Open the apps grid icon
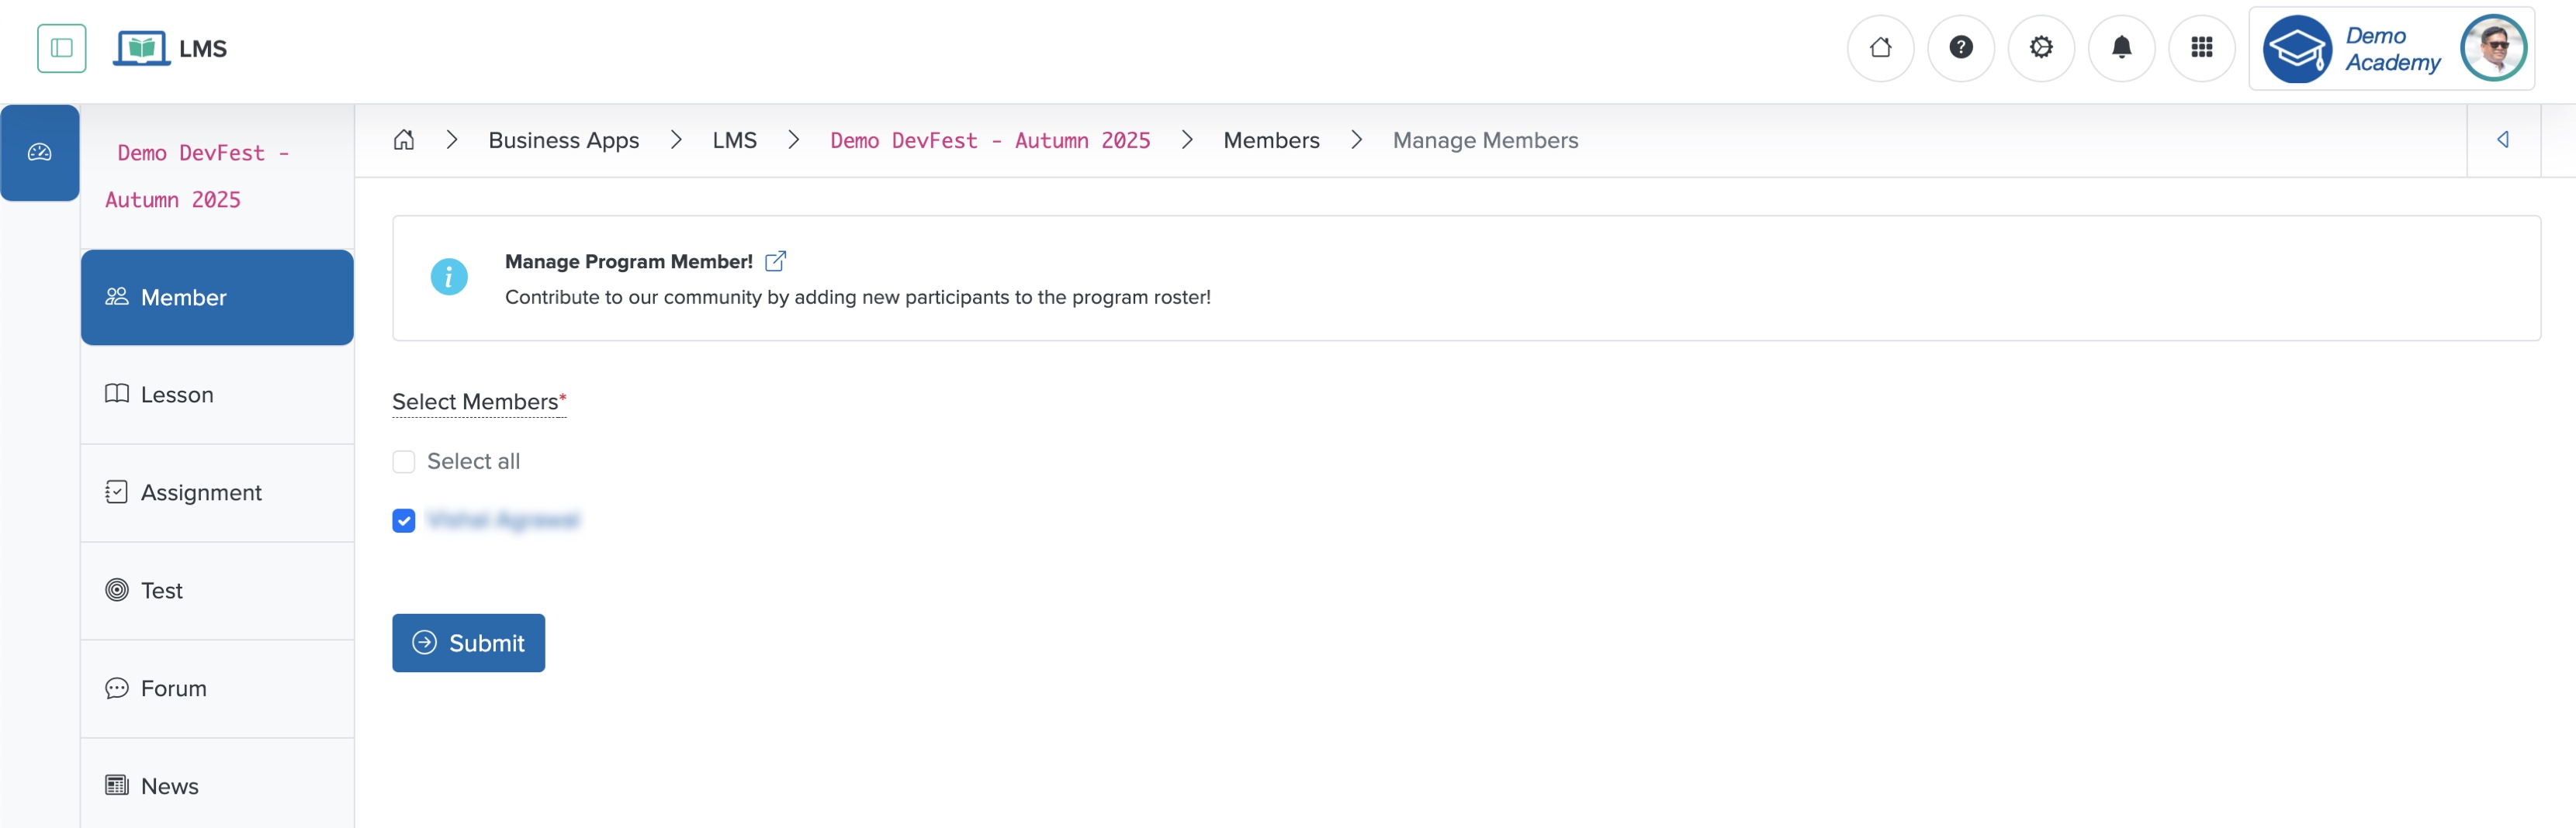Image resolution: width=2576 pixels, height=828 pixels. coord(2202,47)
